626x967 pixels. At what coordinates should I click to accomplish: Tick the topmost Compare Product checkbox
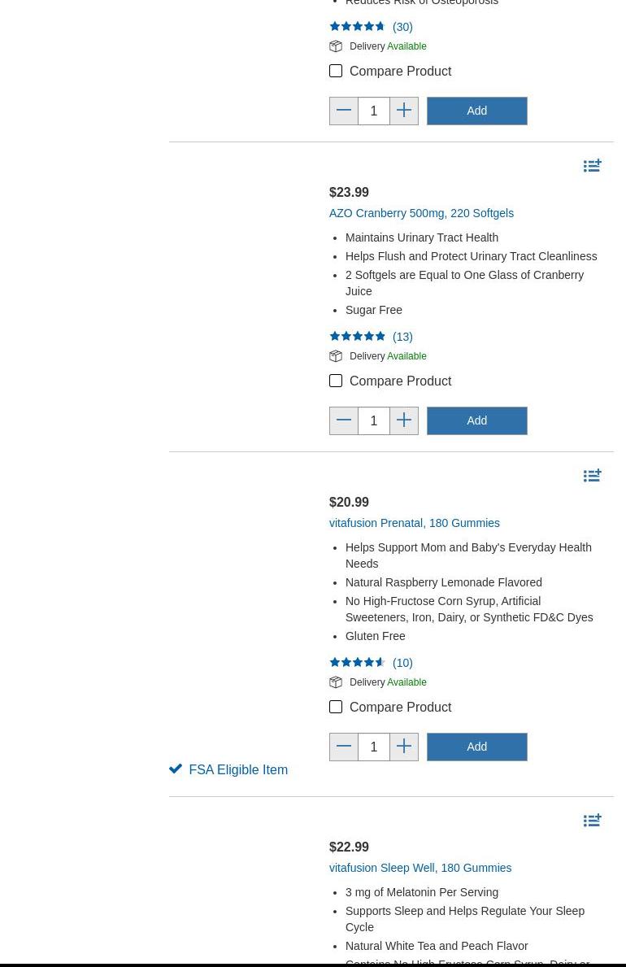coord(336,71)
